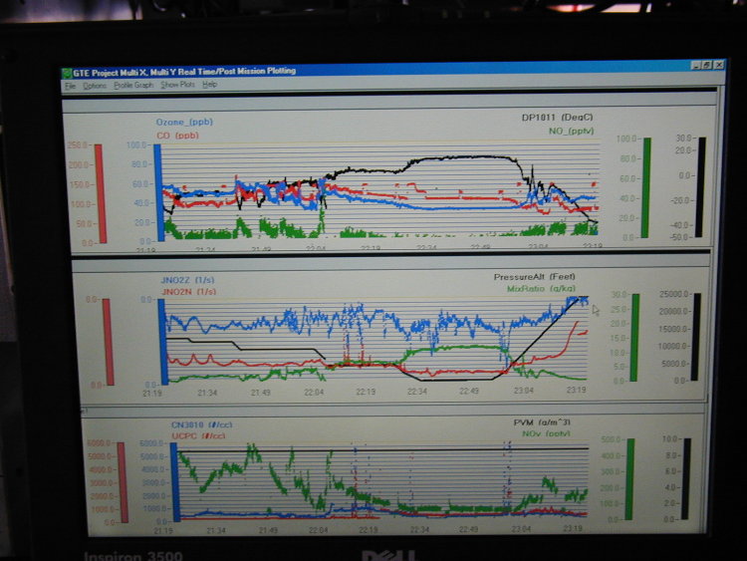Click the Ozone_(ppb) legend label
This screenshot has width=747, height=561.
click(184, 122)
